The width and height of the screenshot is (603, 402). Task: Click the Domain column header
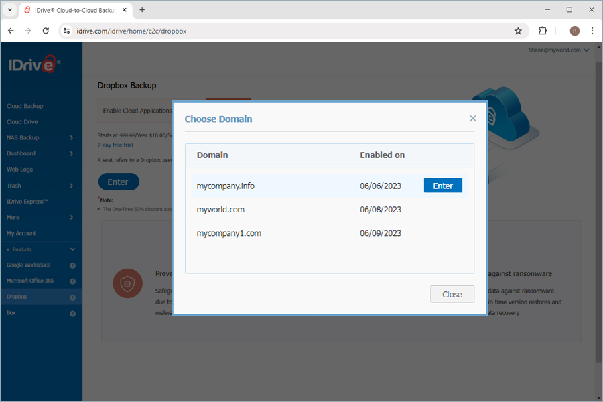coord(212,155)
